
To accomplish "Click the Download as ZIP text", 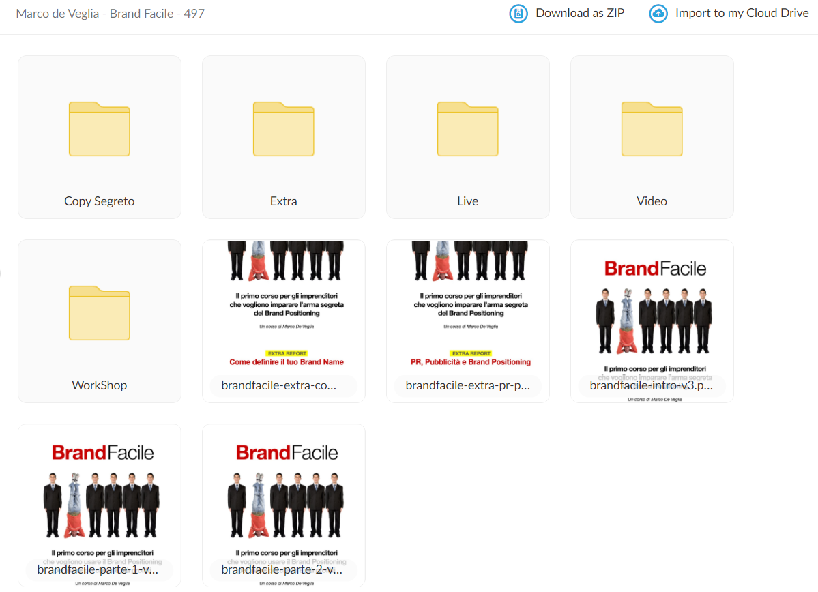I will 580,13.
